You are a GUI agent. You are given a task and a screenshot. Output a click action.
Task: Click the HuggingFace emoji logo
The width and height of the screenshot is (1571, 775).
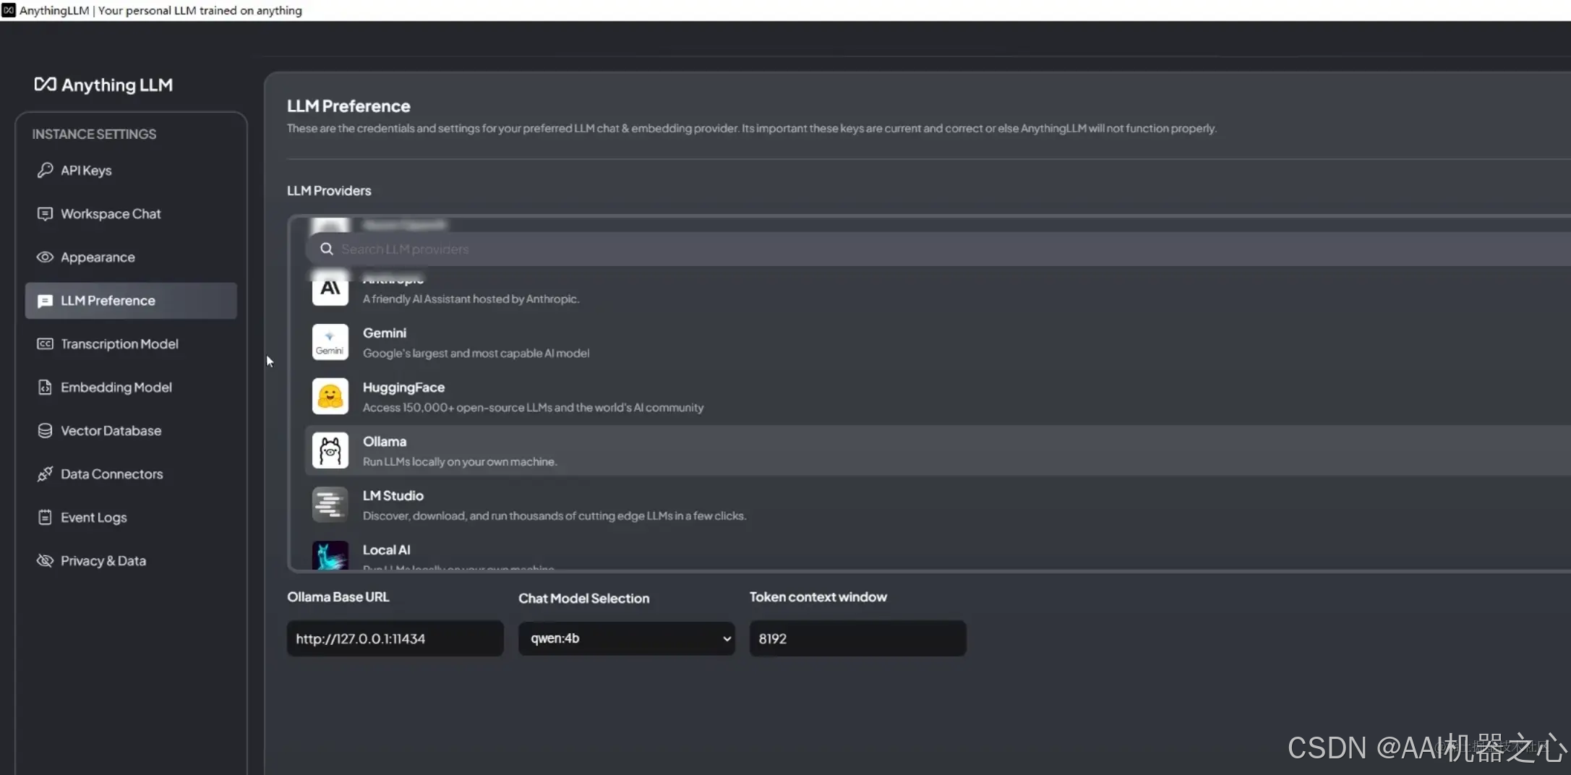click(x=330, y=396)
